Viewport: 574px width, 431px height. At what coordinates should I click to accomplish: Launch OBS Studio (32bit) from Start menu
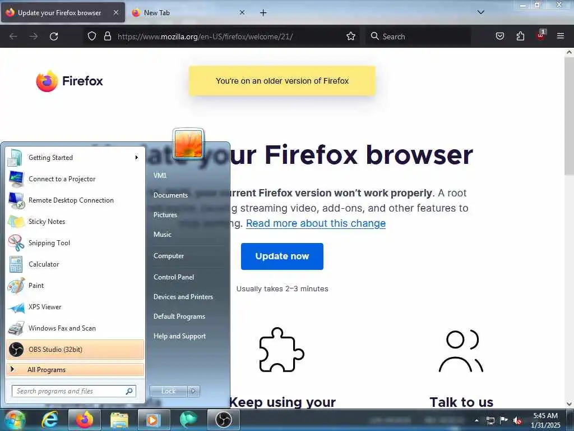(75, 350)
